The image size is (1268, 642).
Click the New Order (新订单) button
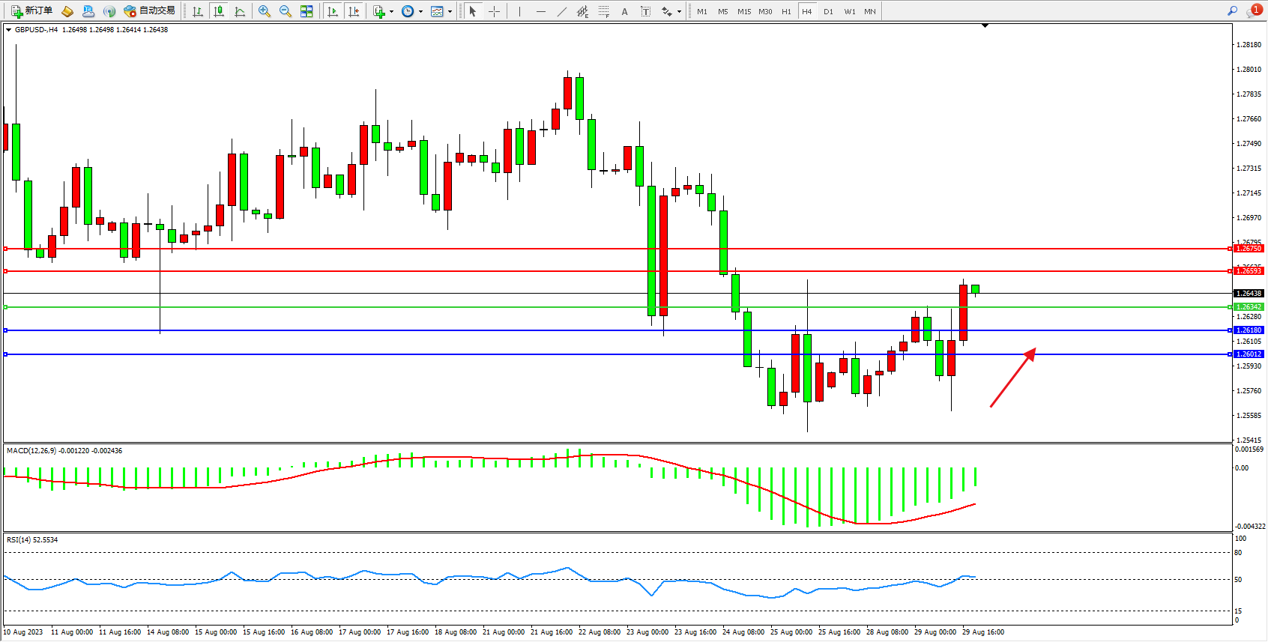point(31,11)
